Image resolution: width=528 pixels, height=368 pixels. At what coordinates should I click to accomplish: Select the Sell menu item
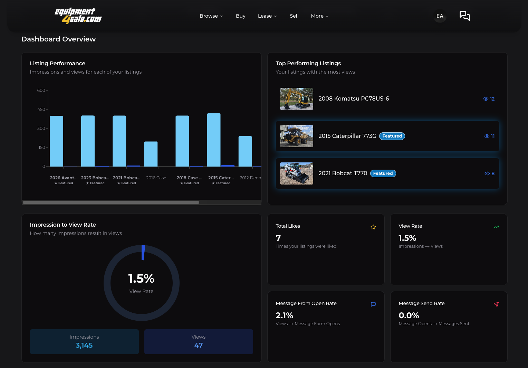[294, 16]
